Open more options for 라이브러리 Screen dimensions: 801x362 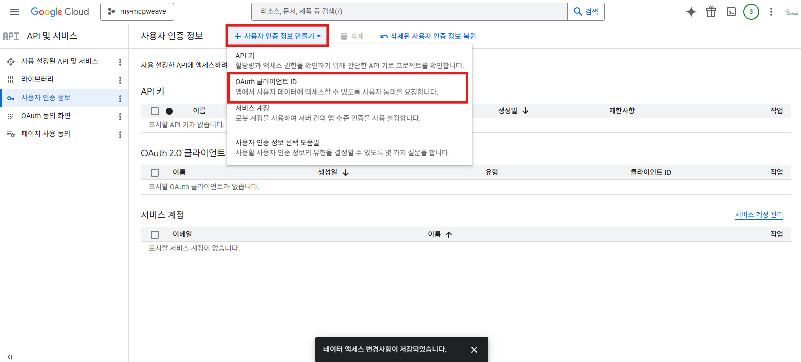[120, 80]
